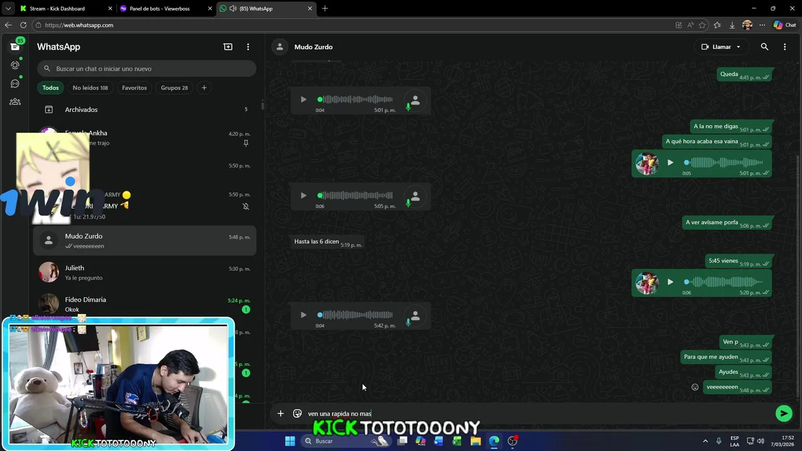
Task: Close the WhatsApp browser tab
Action: click(310, 9)
